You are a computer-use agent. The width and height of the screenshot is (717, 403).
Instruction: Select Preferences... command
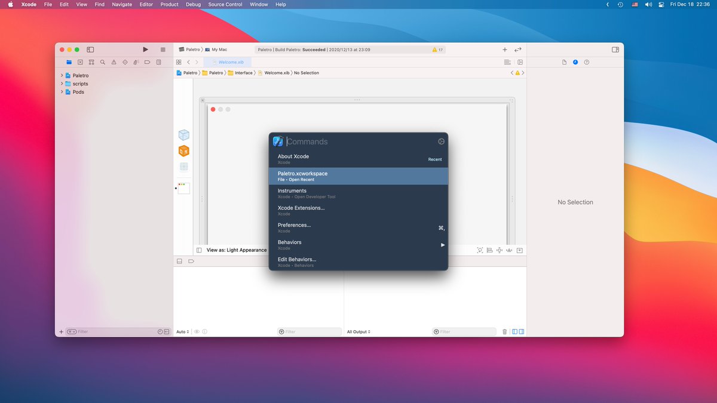(358, 227)
